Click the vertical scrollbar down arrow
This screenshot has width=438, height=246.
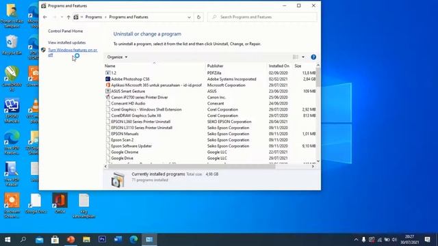318,161
